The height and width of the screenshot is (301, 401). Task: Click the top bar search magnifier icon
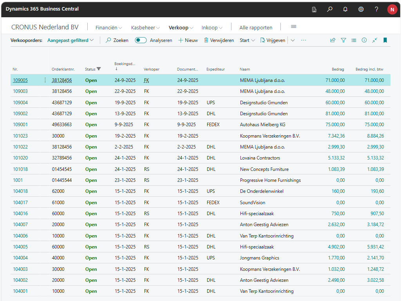330,9
